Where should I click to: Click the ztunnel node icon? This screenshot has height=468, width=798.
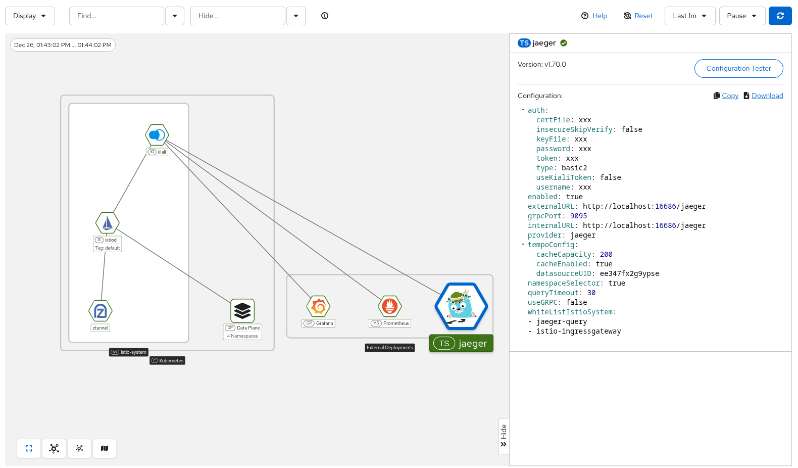[101, 311]
